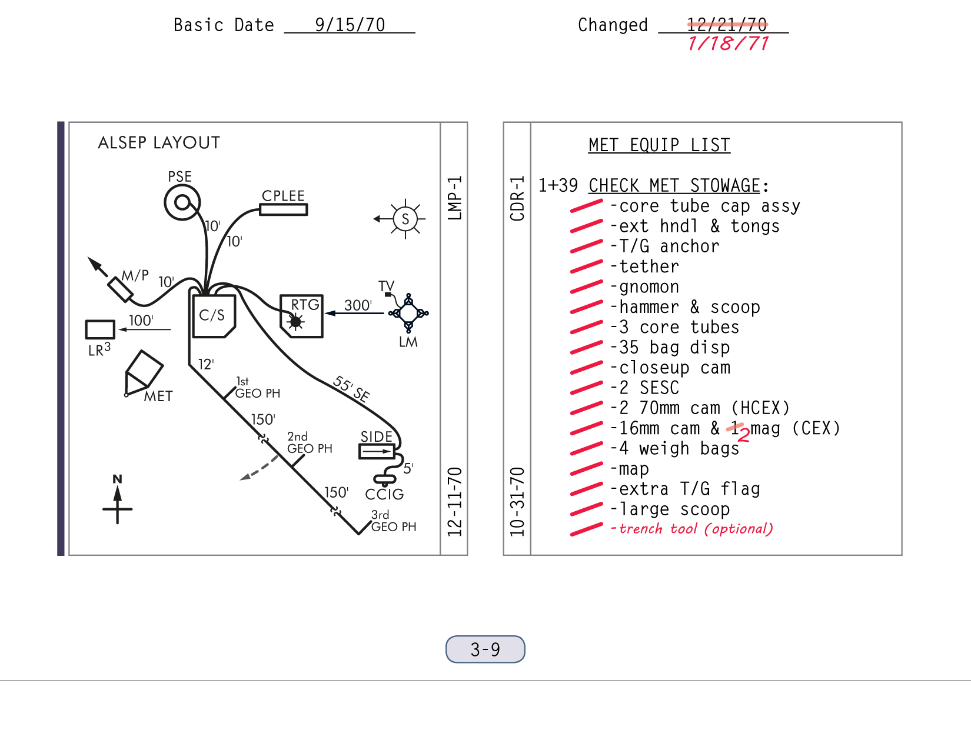The image size is (971, 750).
Task: Click the CHECK MET STOWAGE underlined heading
Action: coord(674,186)
